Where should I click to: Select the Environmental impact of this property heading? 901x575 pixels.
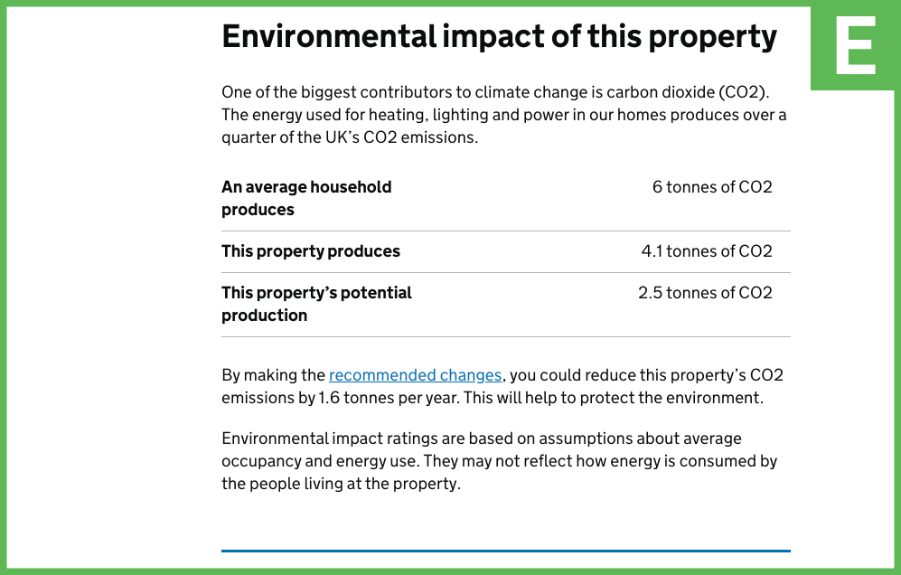[500, 37]
